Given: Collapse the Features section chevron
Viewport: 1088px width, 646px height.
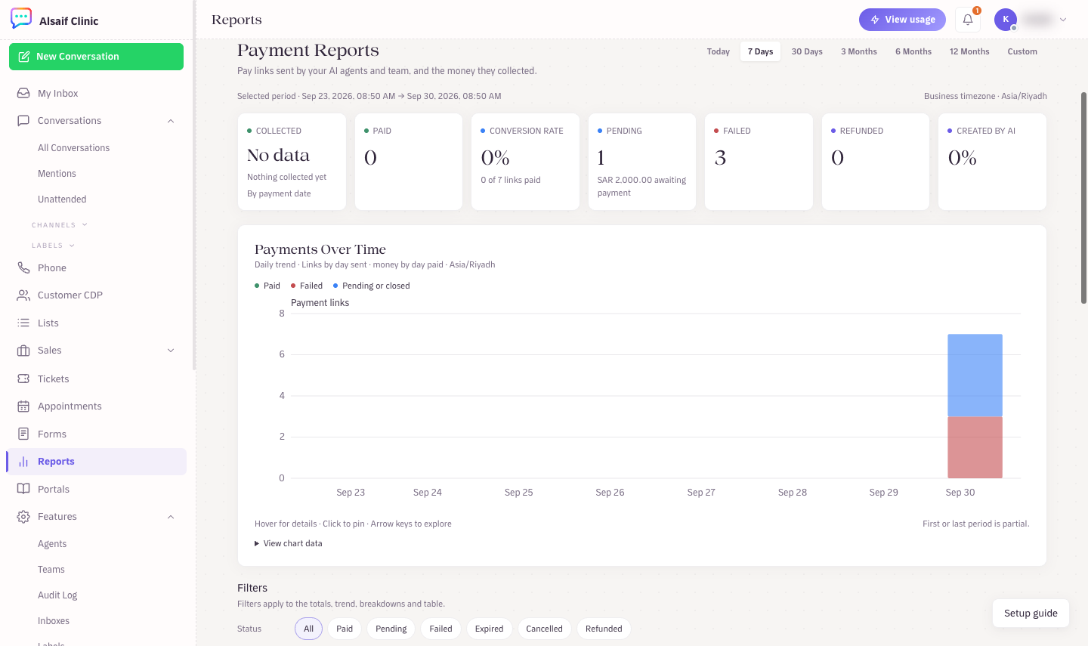Looking at the screenshot, I should [171, 517].
